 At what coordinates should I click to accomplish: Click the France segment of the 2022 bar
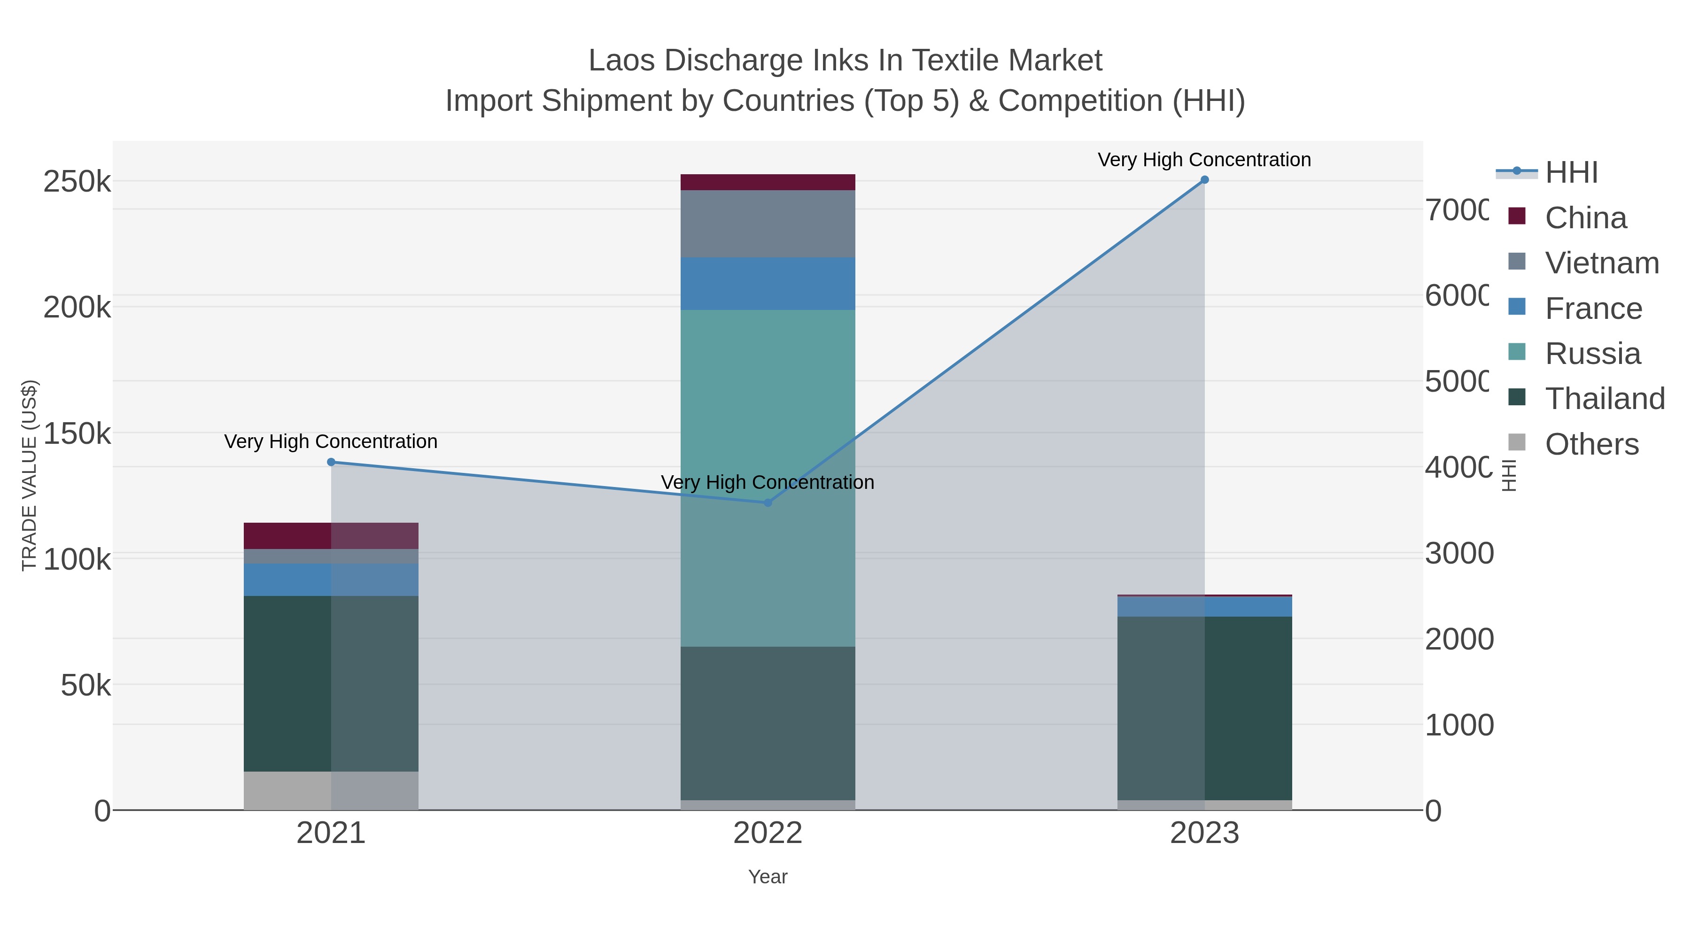click(768, 284)
